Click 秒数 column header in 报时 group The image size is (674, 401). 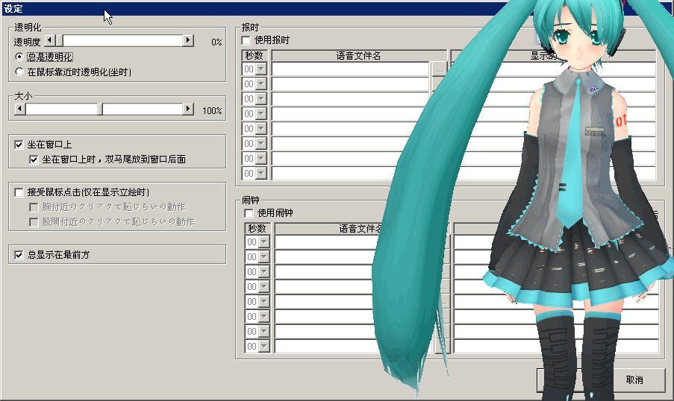tap(255, 56)
